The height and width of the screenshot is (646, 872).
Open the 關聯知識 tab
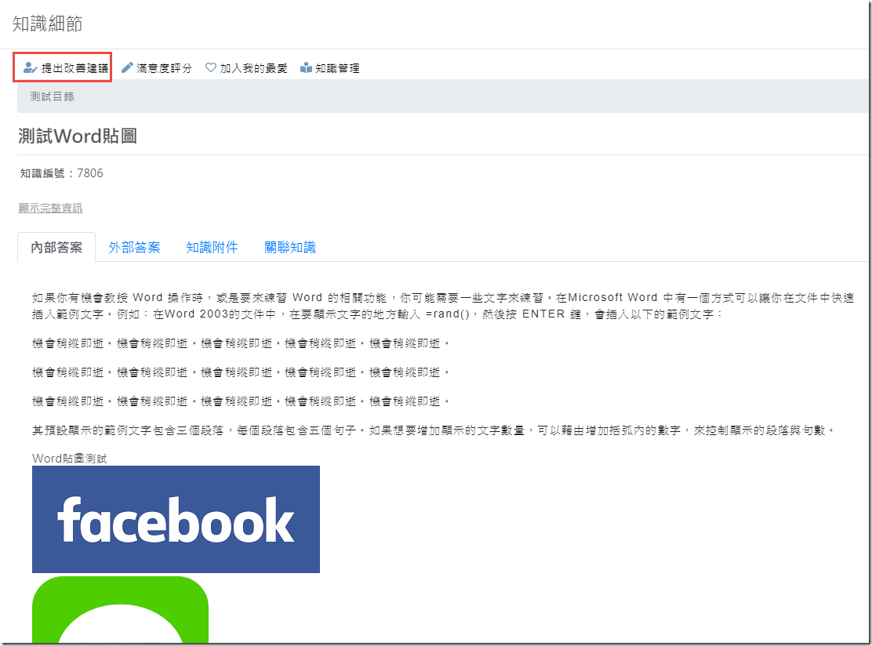tap(290, 248)
